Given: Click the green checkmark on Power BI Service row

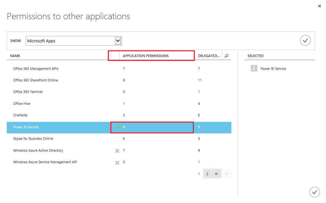Looking at the screenshot, I should coord(117,127).
